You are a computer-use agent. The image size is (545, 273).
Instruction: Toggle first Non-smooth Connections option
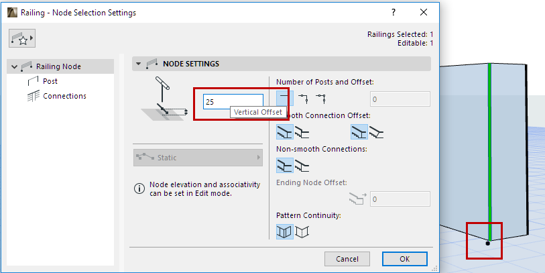point(284,164)
